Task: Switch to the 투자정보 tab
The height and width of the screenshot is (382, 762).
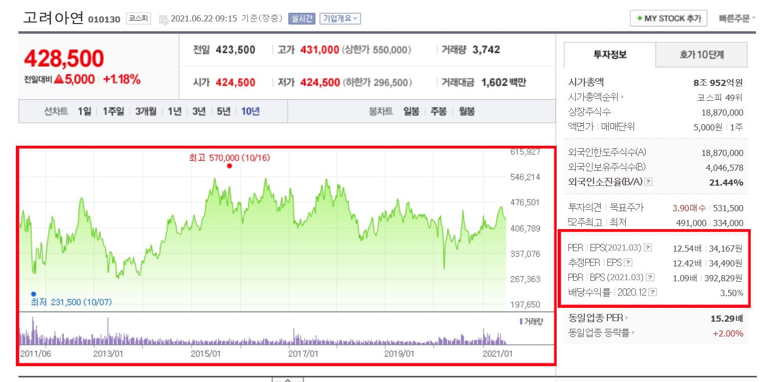Action: pos(610,54)
